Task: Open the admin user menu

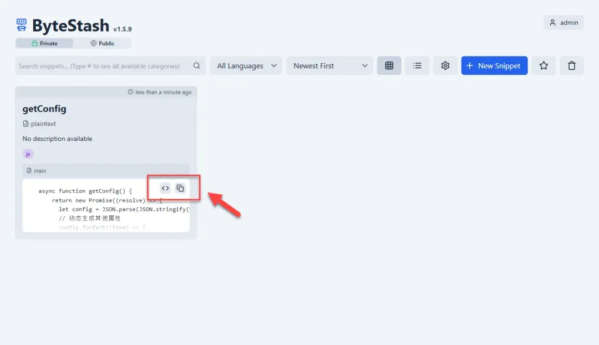Action: coord(564,23)
